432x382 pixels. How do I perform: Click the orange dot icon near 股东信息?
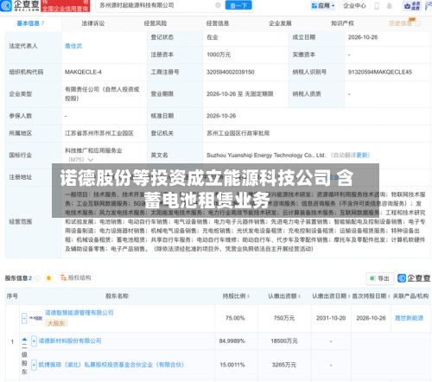coord(48,278)
